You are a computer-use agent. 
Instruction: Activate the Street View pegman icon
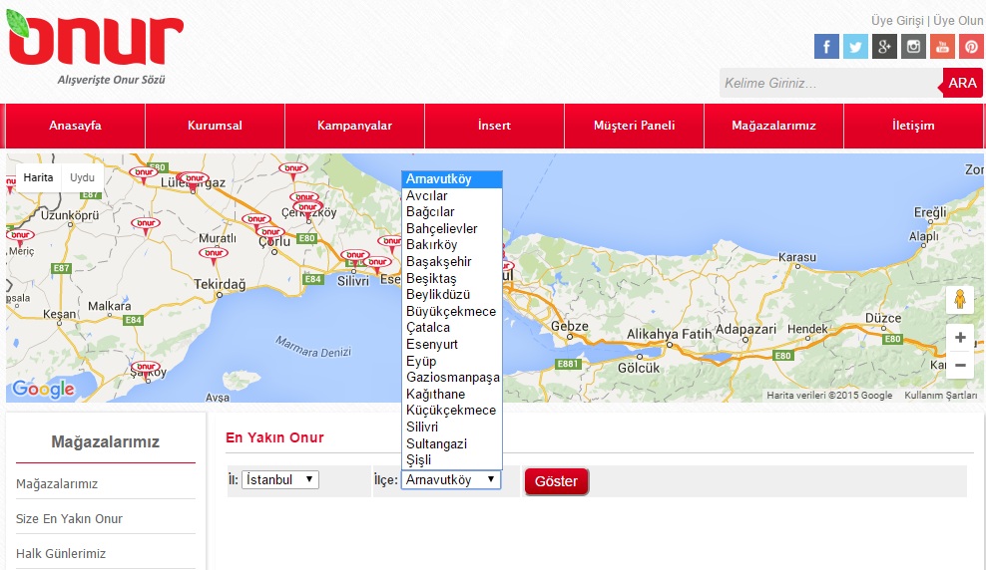coord(960,299)
